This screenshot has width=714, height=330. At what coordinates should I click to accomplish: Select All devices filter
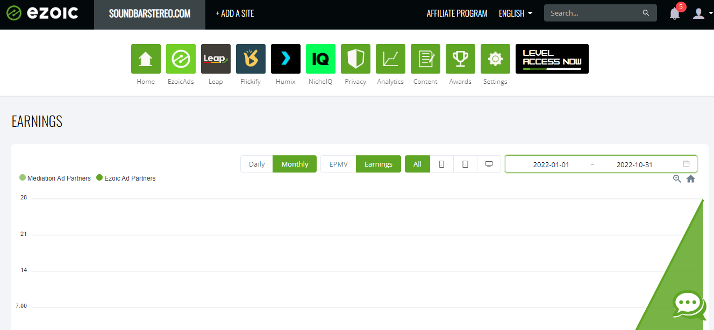417,164
